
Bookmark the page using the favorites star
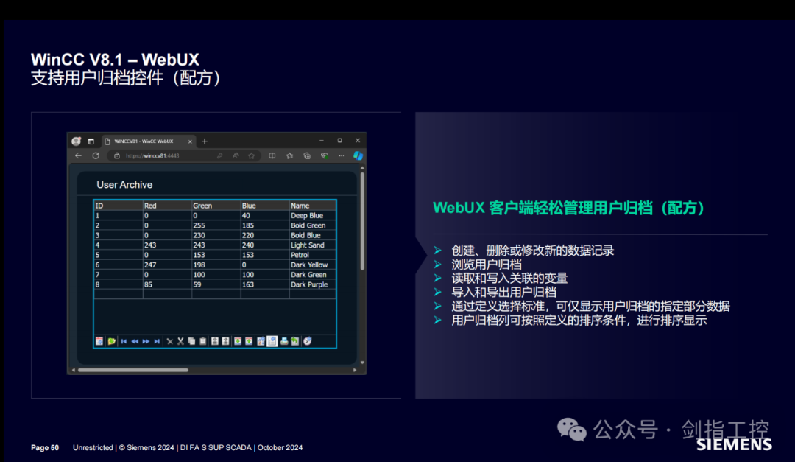251,155
